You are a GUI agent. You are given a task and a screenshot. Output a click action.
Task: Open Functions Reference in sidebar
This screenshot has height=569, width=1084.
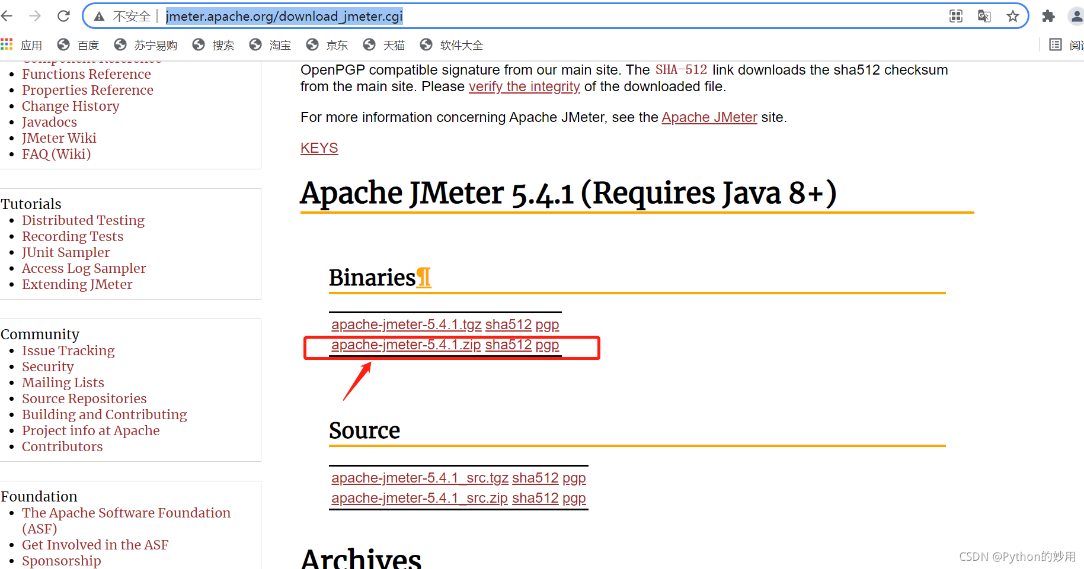tap(87, 74)
